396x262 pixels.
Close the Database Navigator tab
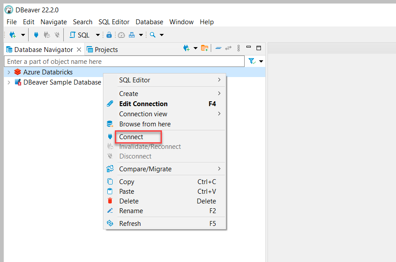(x=79, y=49)
